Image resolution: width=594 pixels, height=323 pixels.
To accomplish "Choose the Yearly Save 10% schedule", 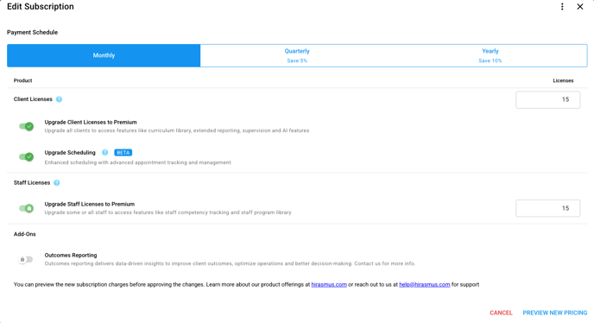I will tap(490, 55).
